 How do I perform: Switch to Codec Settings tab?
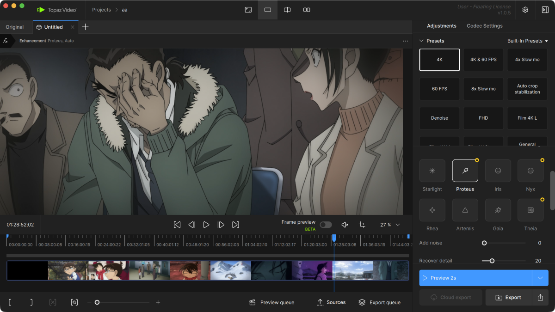(484, 26)
